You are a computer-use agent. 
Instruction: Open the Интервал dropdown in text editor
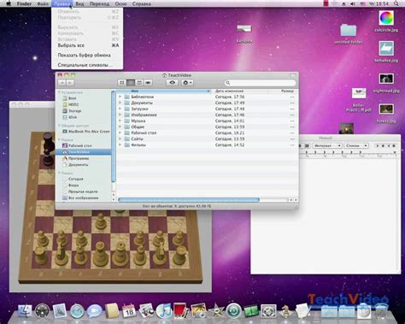click(x=327, y=145)
